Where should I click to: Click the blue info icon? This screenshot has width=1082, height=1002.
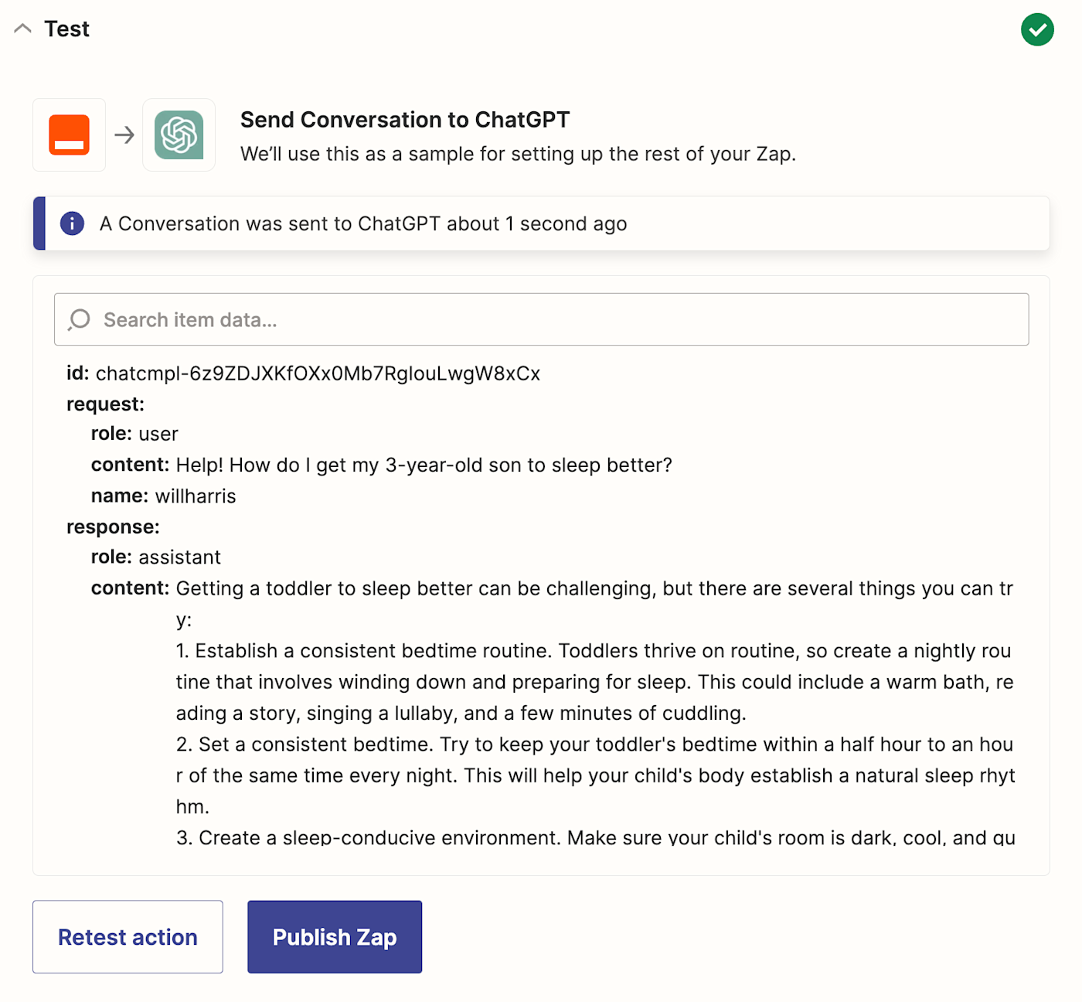72,223
